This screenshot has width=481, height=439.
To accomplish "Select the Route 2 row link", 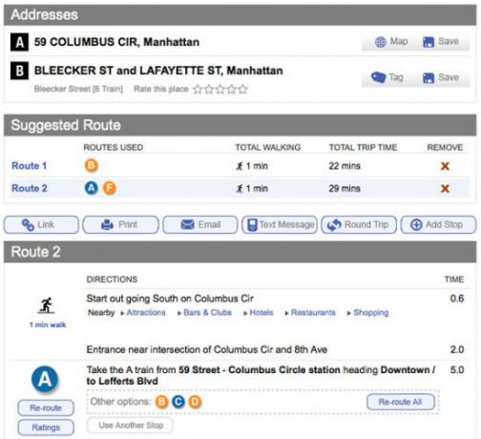I will 30,188.
